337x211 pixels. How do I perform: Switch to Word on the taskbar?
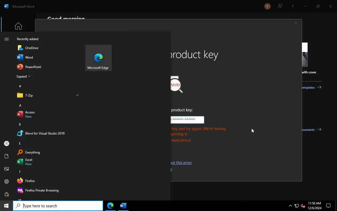pyautogui.click(x=123, y=206)
